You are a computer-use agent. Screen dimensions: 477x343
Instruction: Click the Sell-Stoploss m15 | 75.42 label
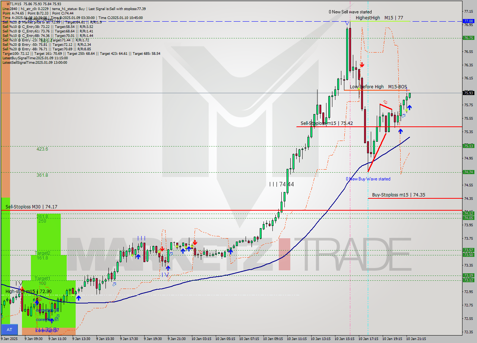point(327,123)
